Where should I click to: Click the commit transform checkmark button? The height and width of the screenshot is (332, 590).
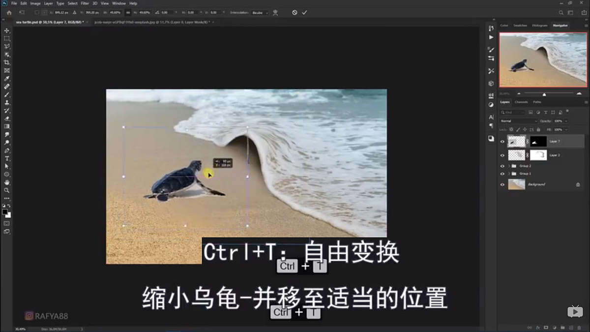click(x=304, y=13)
